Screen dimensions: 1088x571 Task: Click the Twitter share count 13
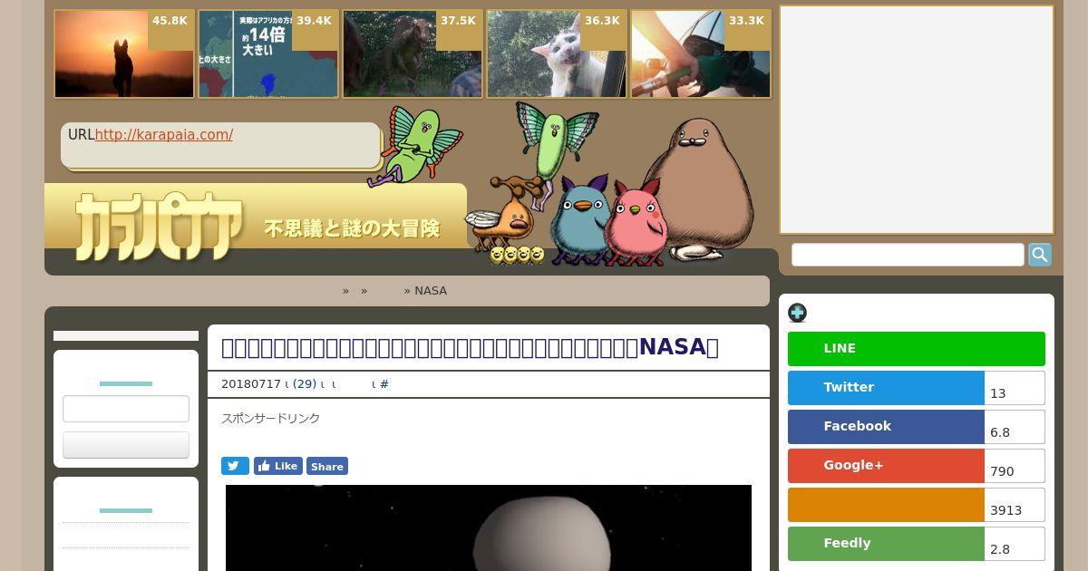pyautogui.click(x=1015, y=388)
